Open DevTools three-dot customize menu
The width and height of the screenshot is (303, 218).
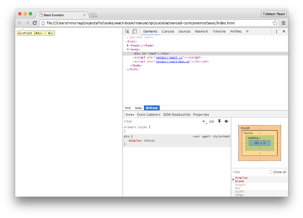point(276,31)
